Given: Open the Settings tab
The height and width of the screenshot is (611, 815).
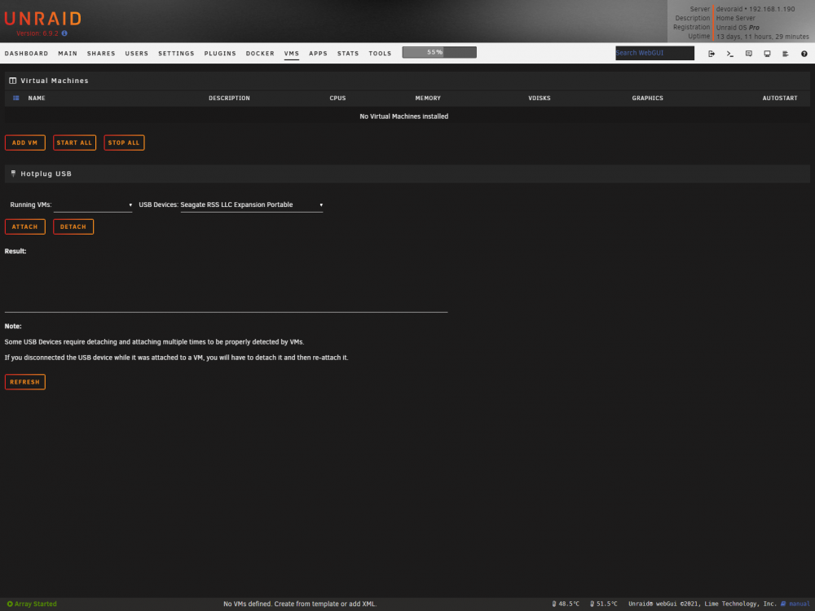Looking at the screenshot, I should [x=176, y=54].
